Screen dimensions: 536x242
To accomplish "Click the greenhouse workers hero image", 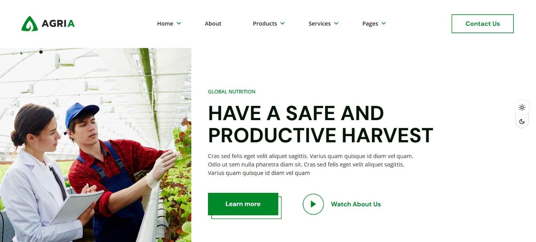I will tap(95, 145).
